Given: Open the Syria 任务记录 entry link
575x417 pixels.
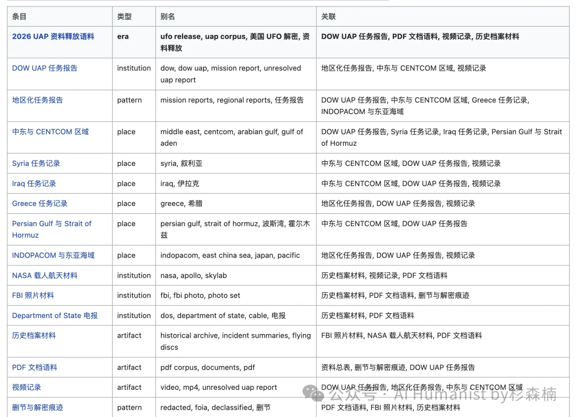Looking at the screenshot, I should (x=36, y=163).
